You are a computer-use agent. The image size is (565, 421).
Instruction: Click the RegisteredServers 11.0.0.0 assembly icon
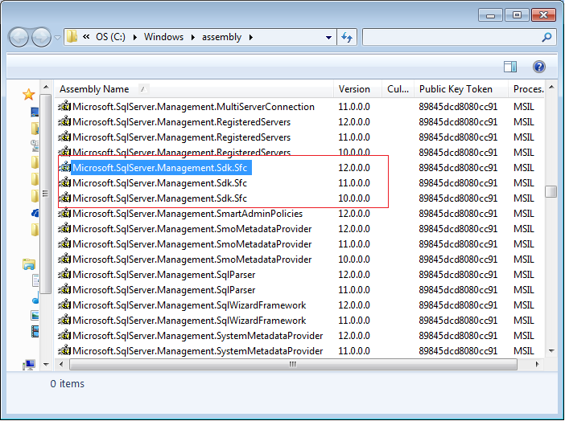64,137
